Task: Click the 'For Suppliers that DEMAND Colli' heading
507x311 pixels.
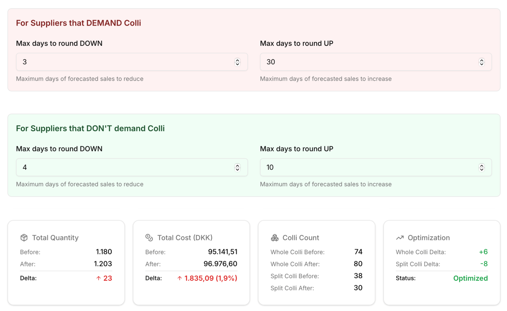Action: pos(79,23)
